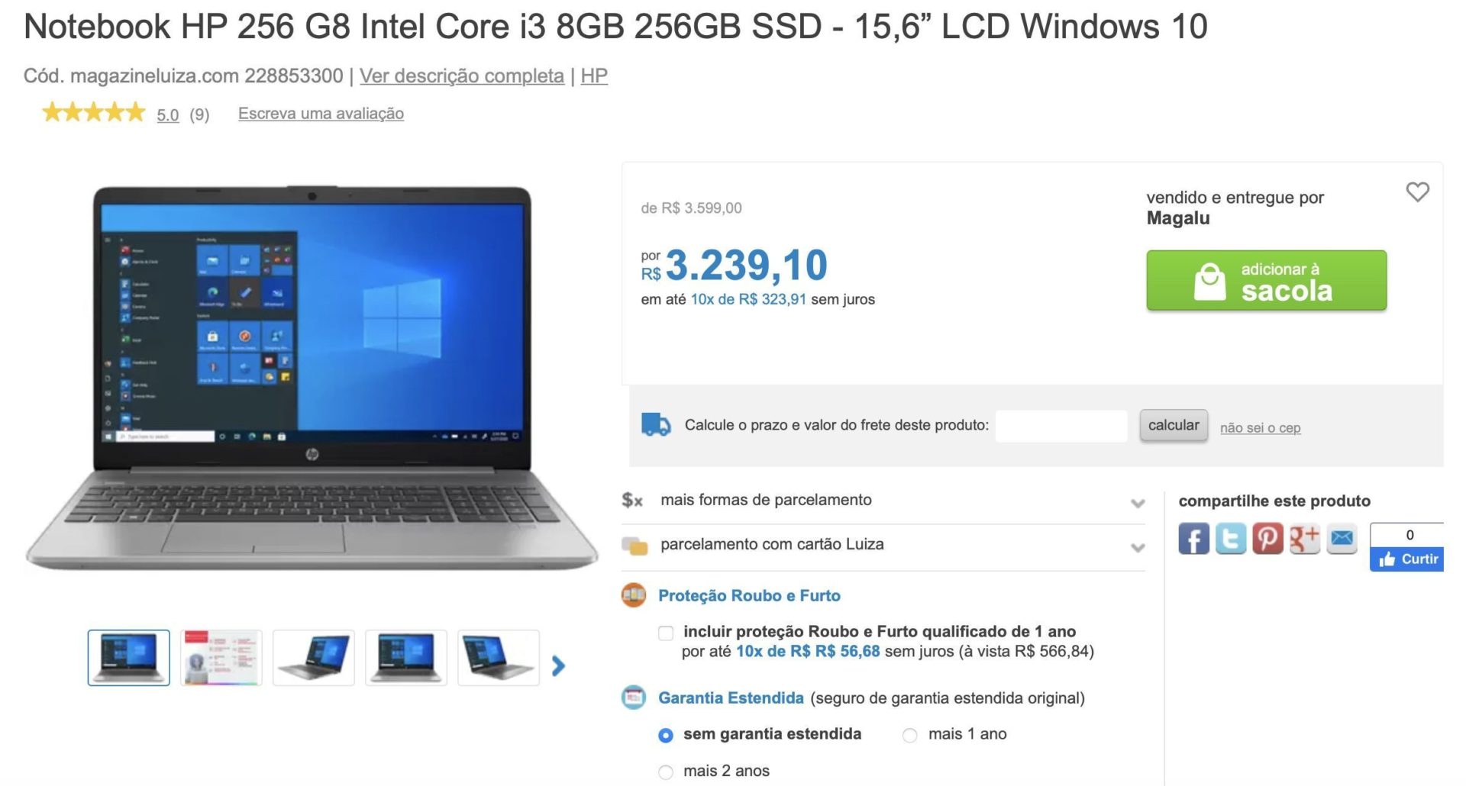Add product to favorites with heart icon
The height and width of the screenshot is (786, 1466).
pyautogui.click(x=1417, y=192)
